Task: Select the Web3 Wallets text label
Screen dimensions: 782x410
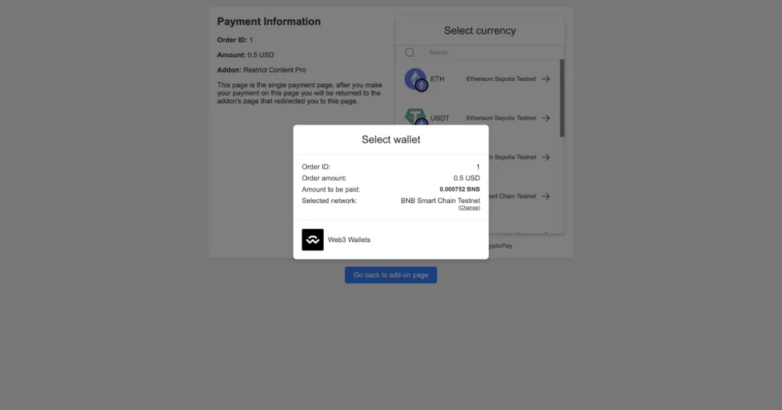Action: [349, 240]
